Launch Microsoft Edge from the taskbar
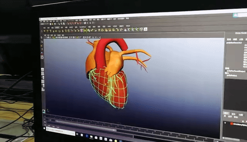This screenshot has width=247, height=142. coord(87,136)
